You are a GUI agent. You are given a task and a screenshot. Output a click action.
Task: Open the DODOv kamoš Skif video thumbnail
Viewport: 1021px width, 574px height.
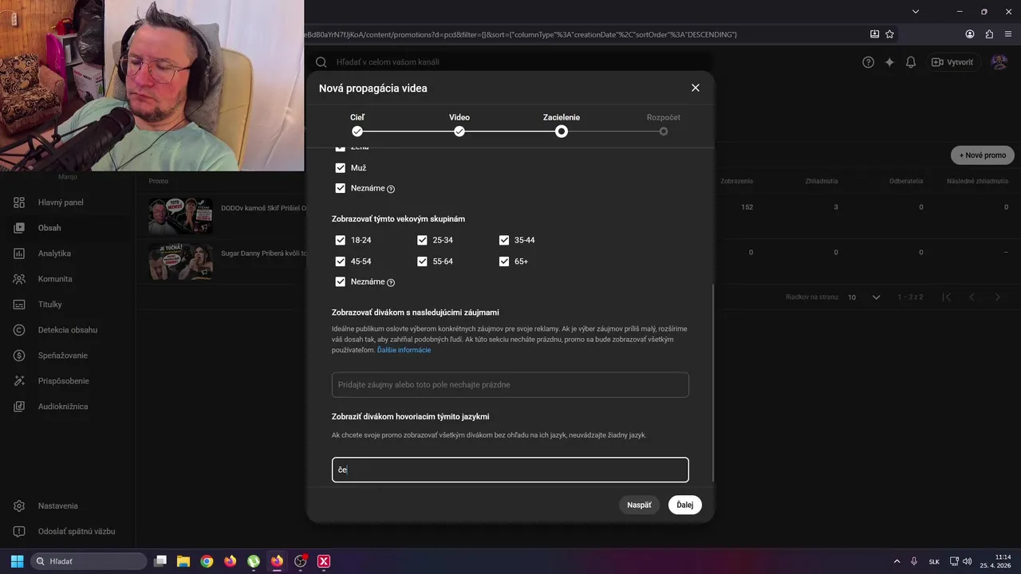[x=180, y=216]
